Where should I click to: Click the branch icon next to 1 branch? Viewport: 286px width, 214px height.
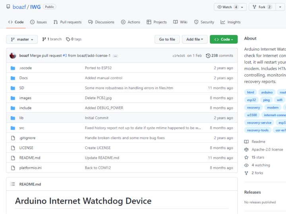(44, 39)
